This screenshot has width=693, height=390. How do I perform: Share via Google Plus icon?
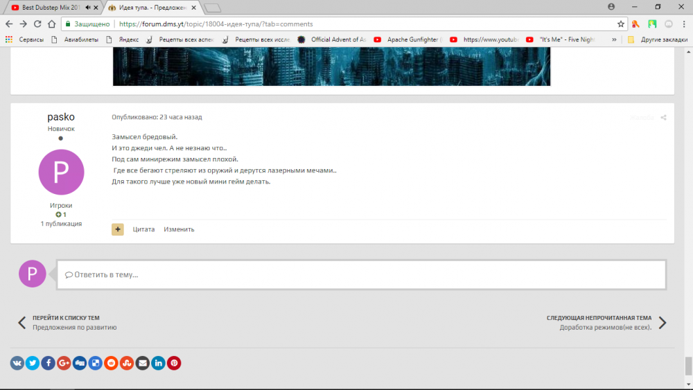64,362
